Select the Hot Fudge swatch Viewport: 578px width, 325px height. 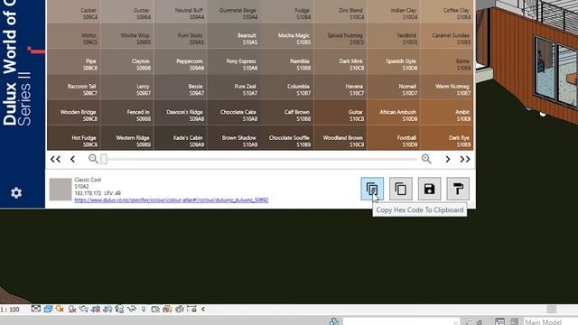(74, 138)
